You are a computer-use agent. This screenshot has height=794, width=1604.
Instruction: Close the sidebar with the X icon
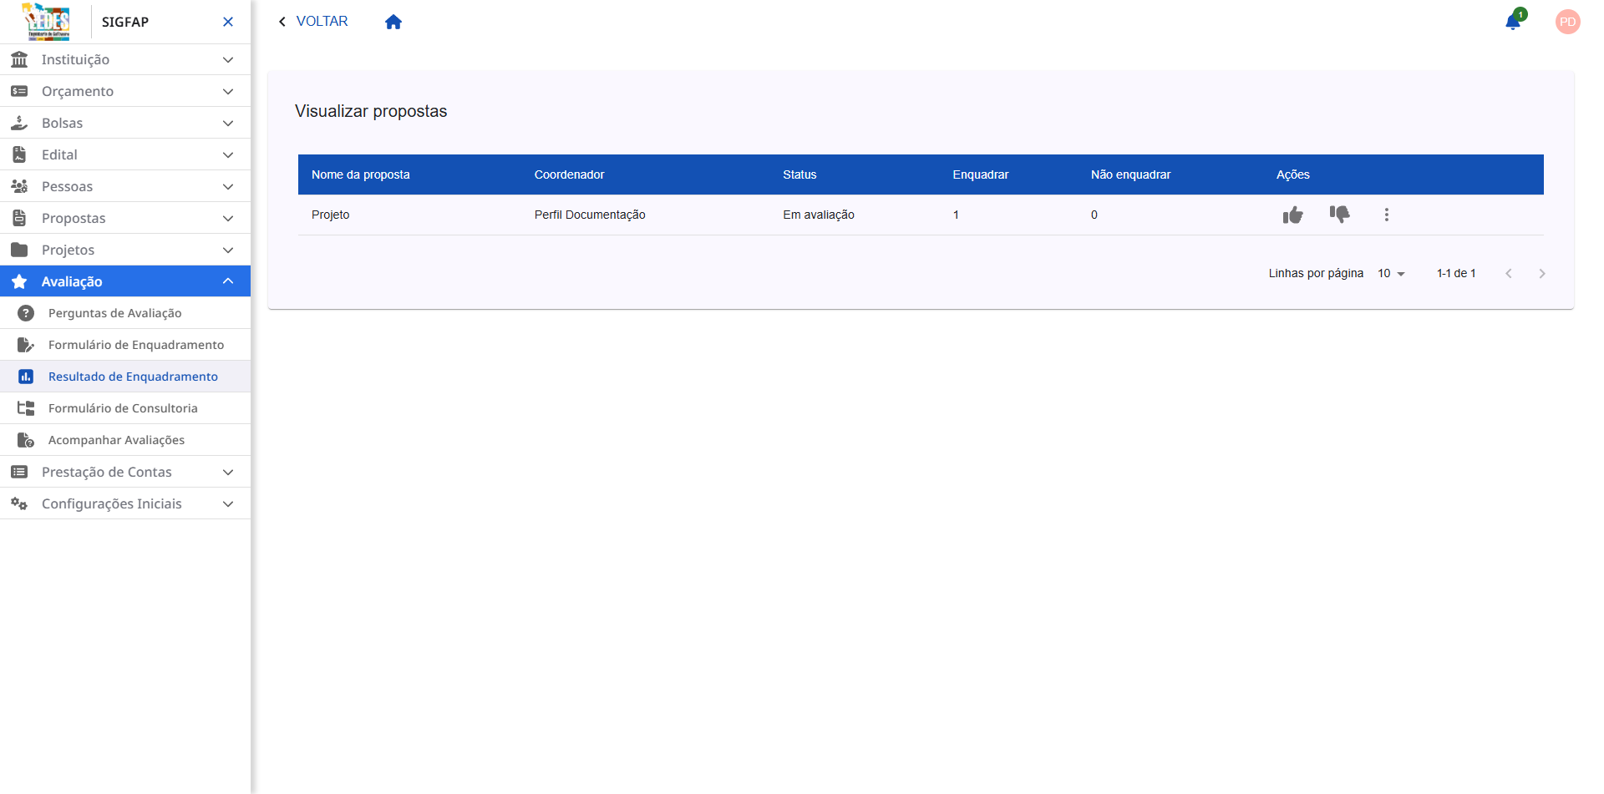pyautogui.click(x=228, y=22)
